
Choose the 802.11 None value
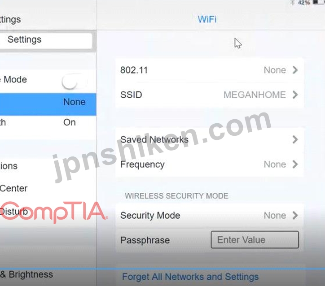coord(275,70)
